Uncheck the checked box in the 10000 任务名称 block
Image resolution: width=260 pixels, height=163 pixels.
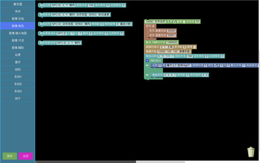175,21
